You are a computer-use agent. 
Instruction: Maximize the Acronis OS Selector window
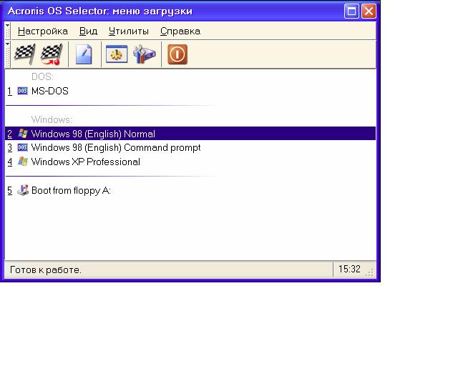[351, 11]
